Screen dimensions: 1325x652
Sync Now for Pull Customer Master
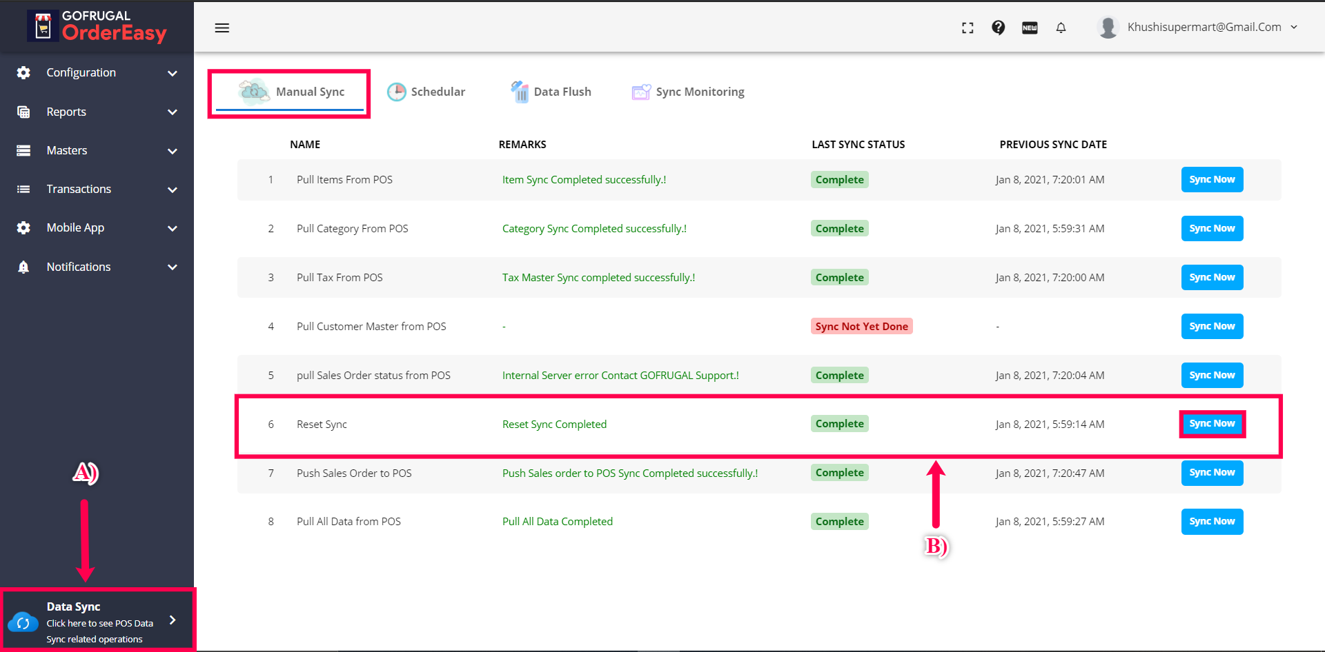click(x=1212, y=326)
